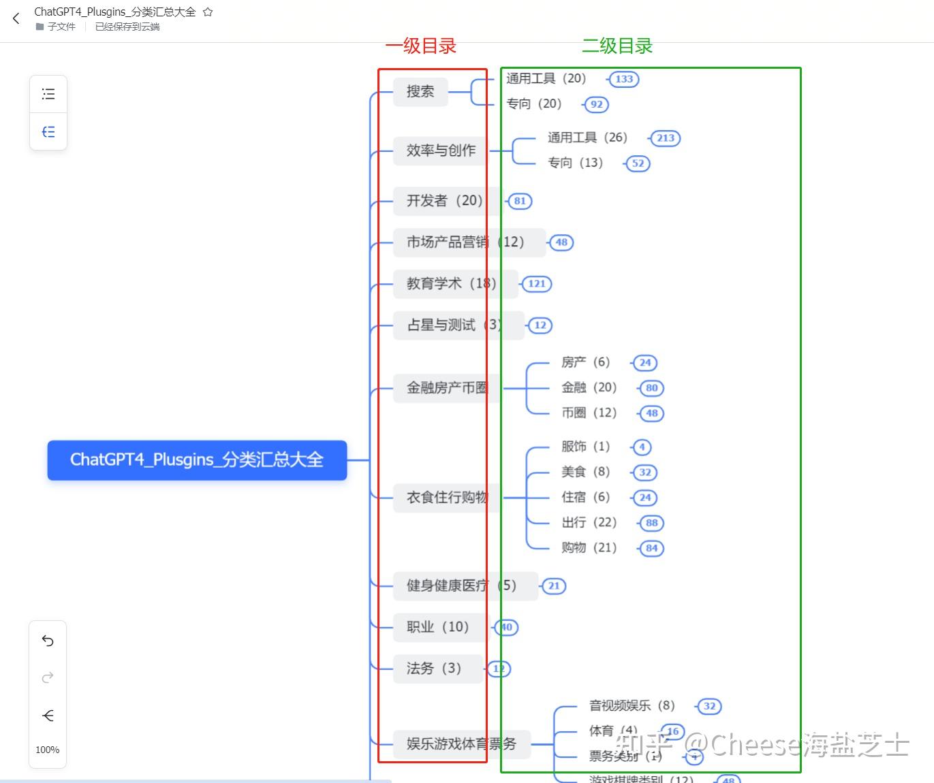Screen dimensions: 934x783
Task: Expand the 48 badge beside 币圈 (12)
Action: coord(652,413)
